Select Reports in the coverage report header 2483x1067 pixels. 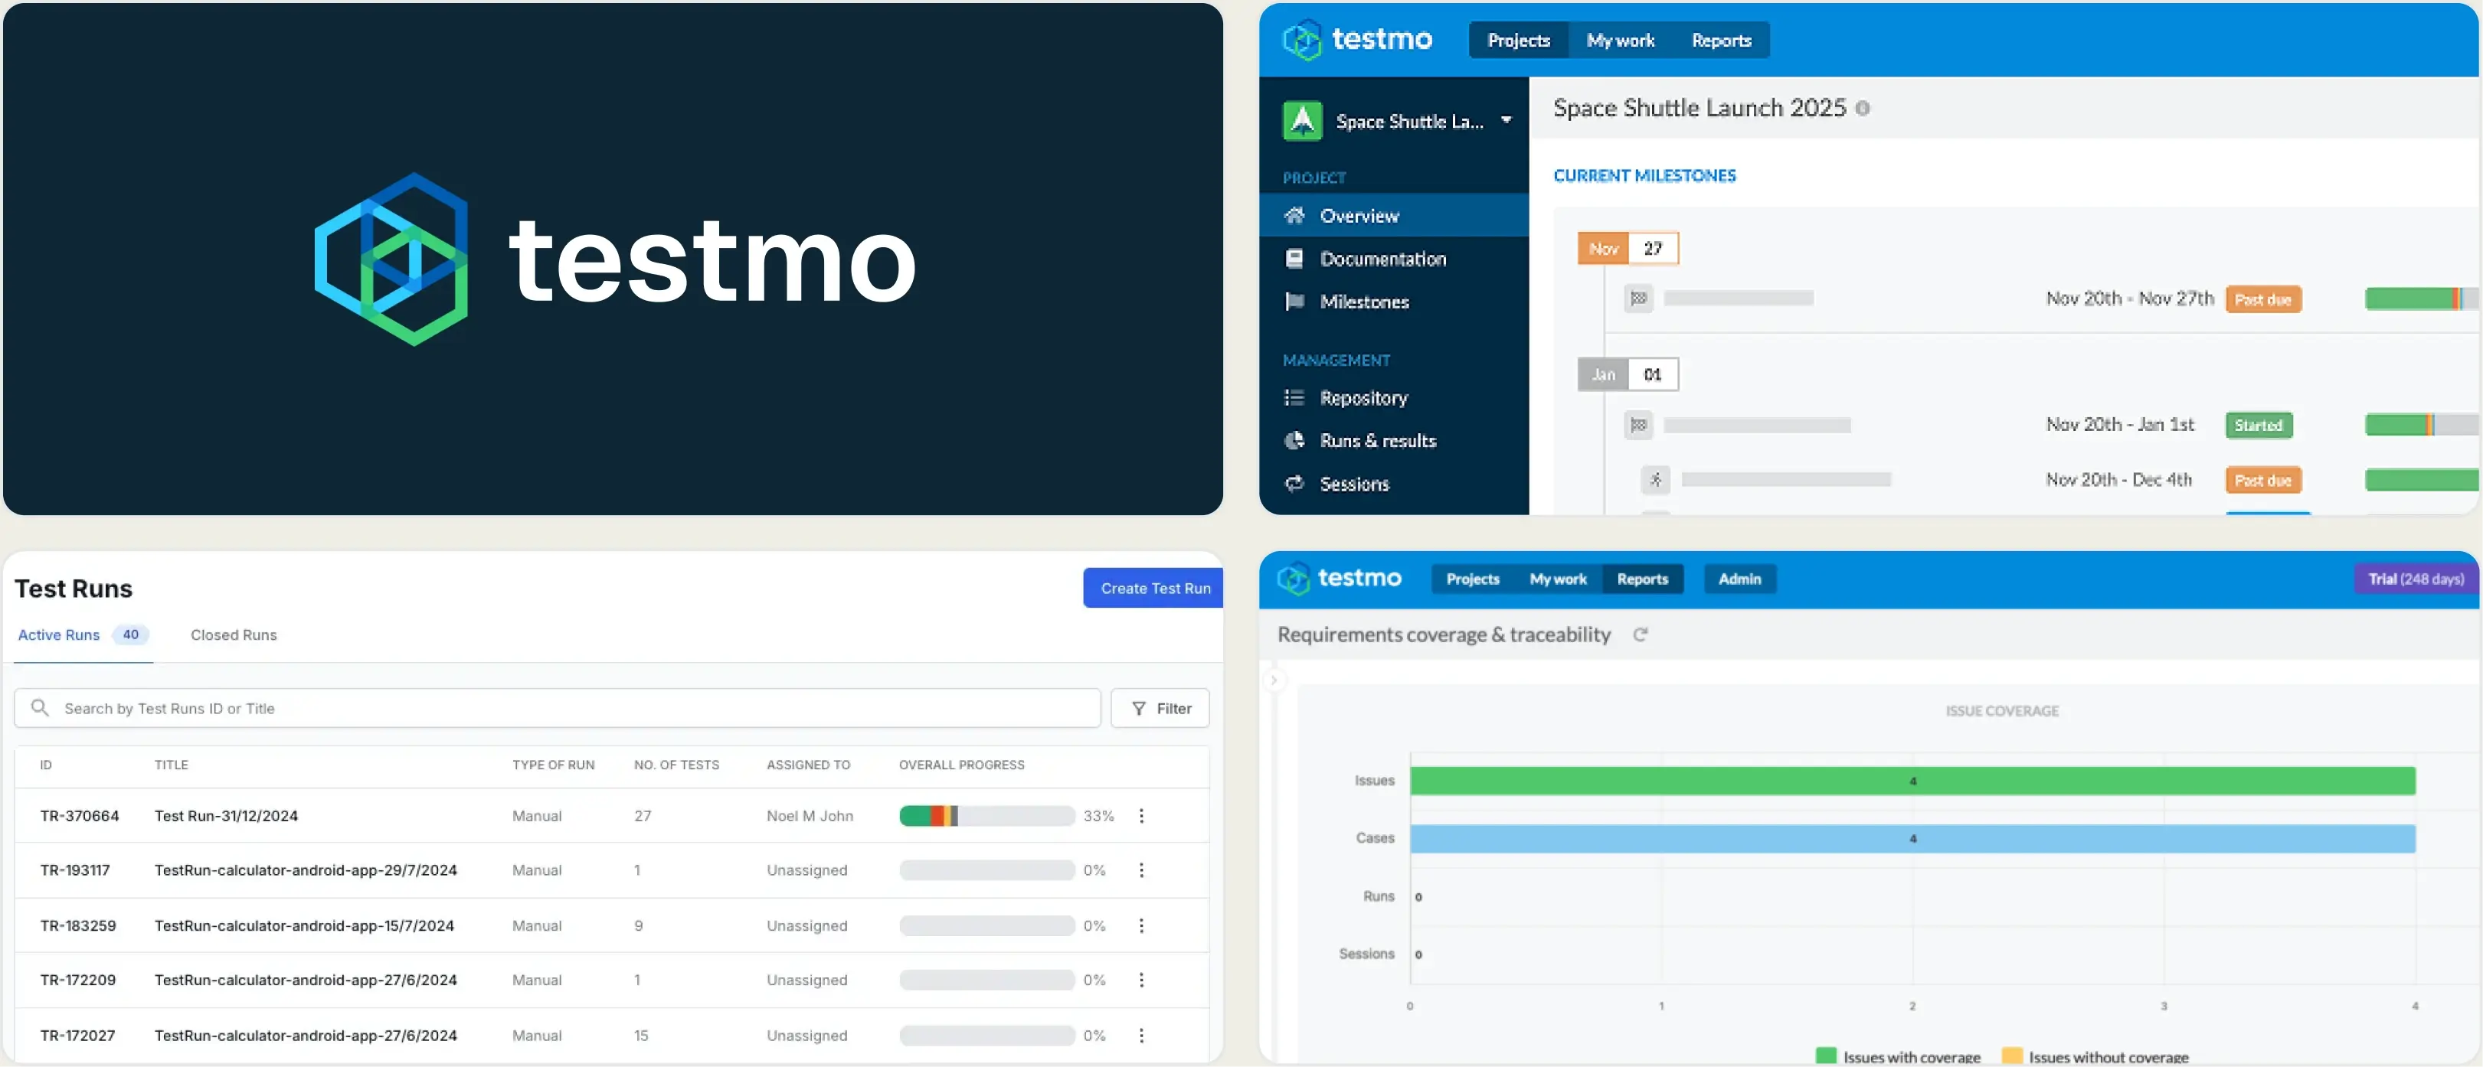1643,579
